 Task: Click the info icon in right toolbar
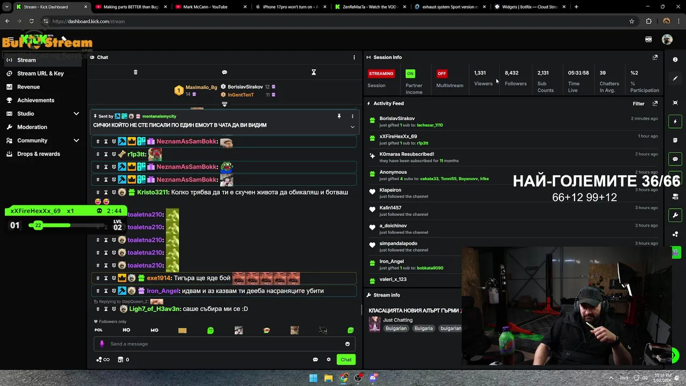tap(675, 60)
